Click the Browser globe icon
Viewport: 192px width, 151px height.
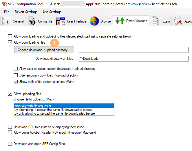[x=94, y=21]
